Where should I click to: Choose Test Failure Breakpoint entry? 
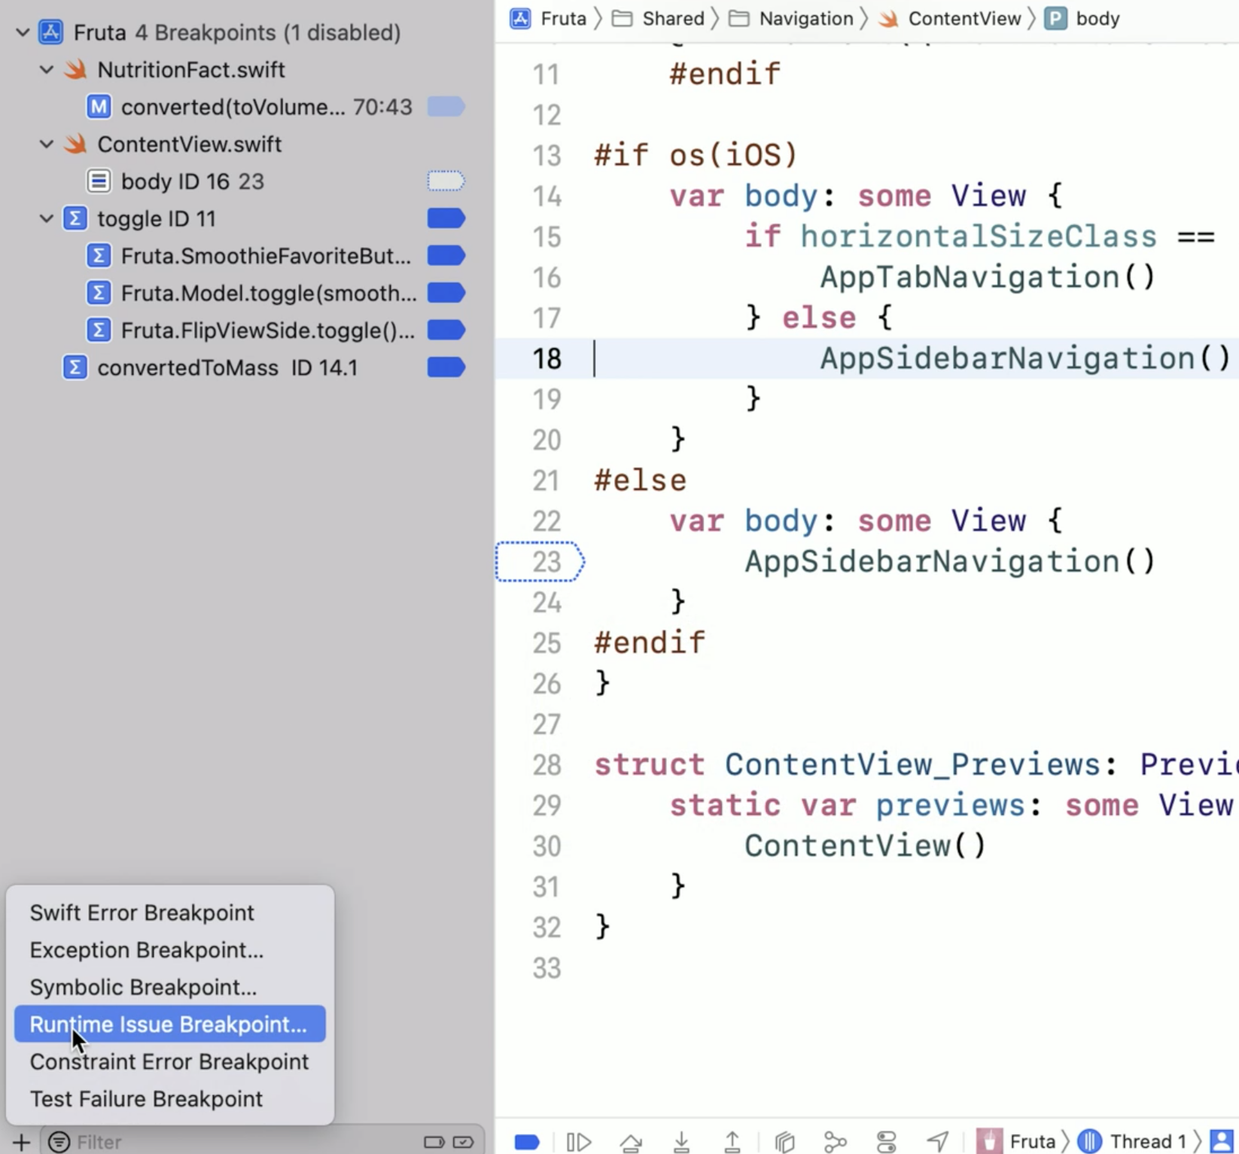click(x=170, y=1098)
